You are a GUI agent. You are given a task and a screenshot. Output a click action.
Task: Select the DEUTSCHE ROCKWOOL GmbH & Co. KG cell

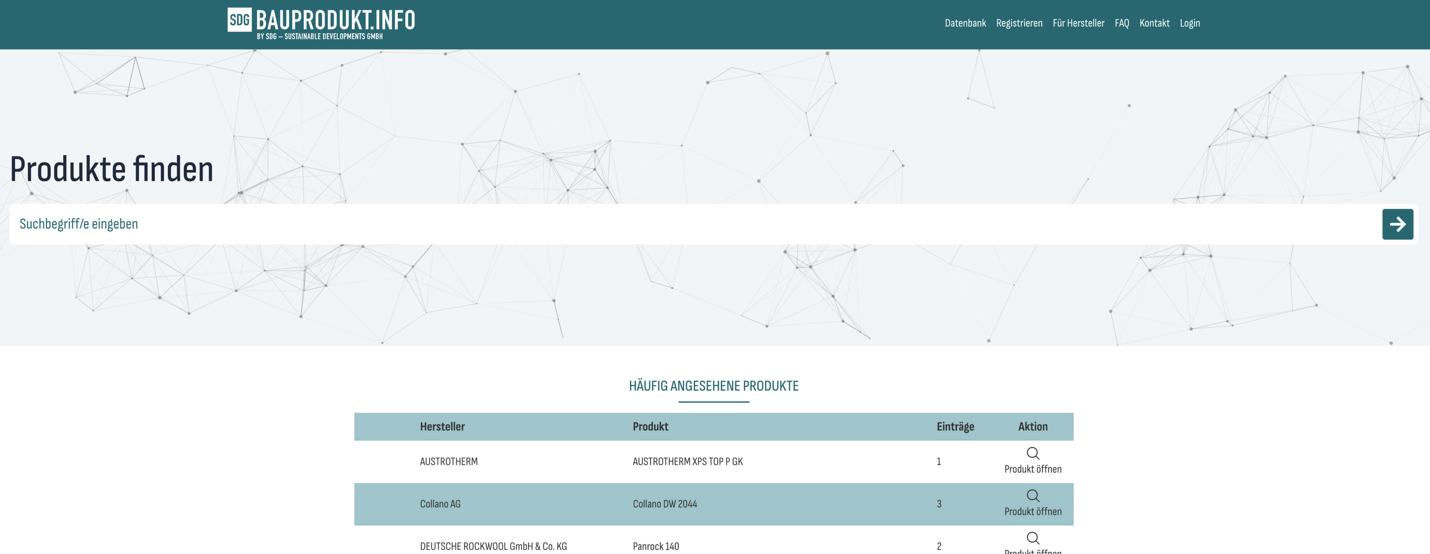pyautogui.click(x=493, y=546)
